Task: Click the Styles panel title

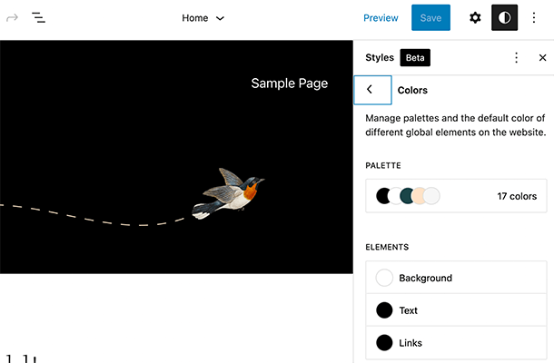Action: [x=380, y=57]
